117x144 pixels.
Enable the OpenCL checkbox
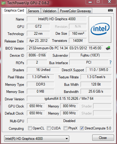tap(30, 128)
